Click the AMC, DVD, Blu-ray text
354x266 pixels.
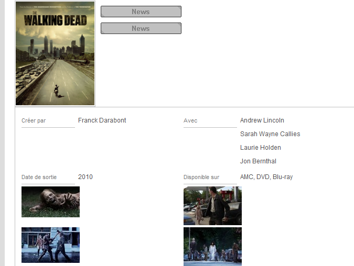point(266,177)
